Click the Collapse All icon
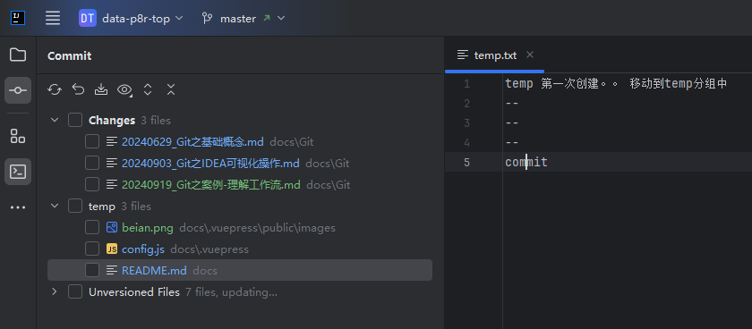Screen dimensions: 752x329 tap(171, 89)
